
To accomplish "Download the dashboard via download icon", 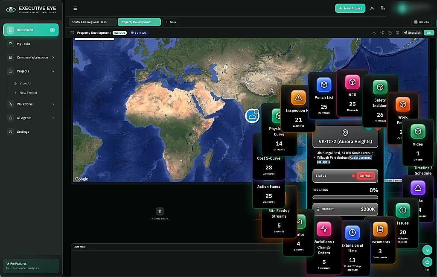I will [x=374, y=33].
